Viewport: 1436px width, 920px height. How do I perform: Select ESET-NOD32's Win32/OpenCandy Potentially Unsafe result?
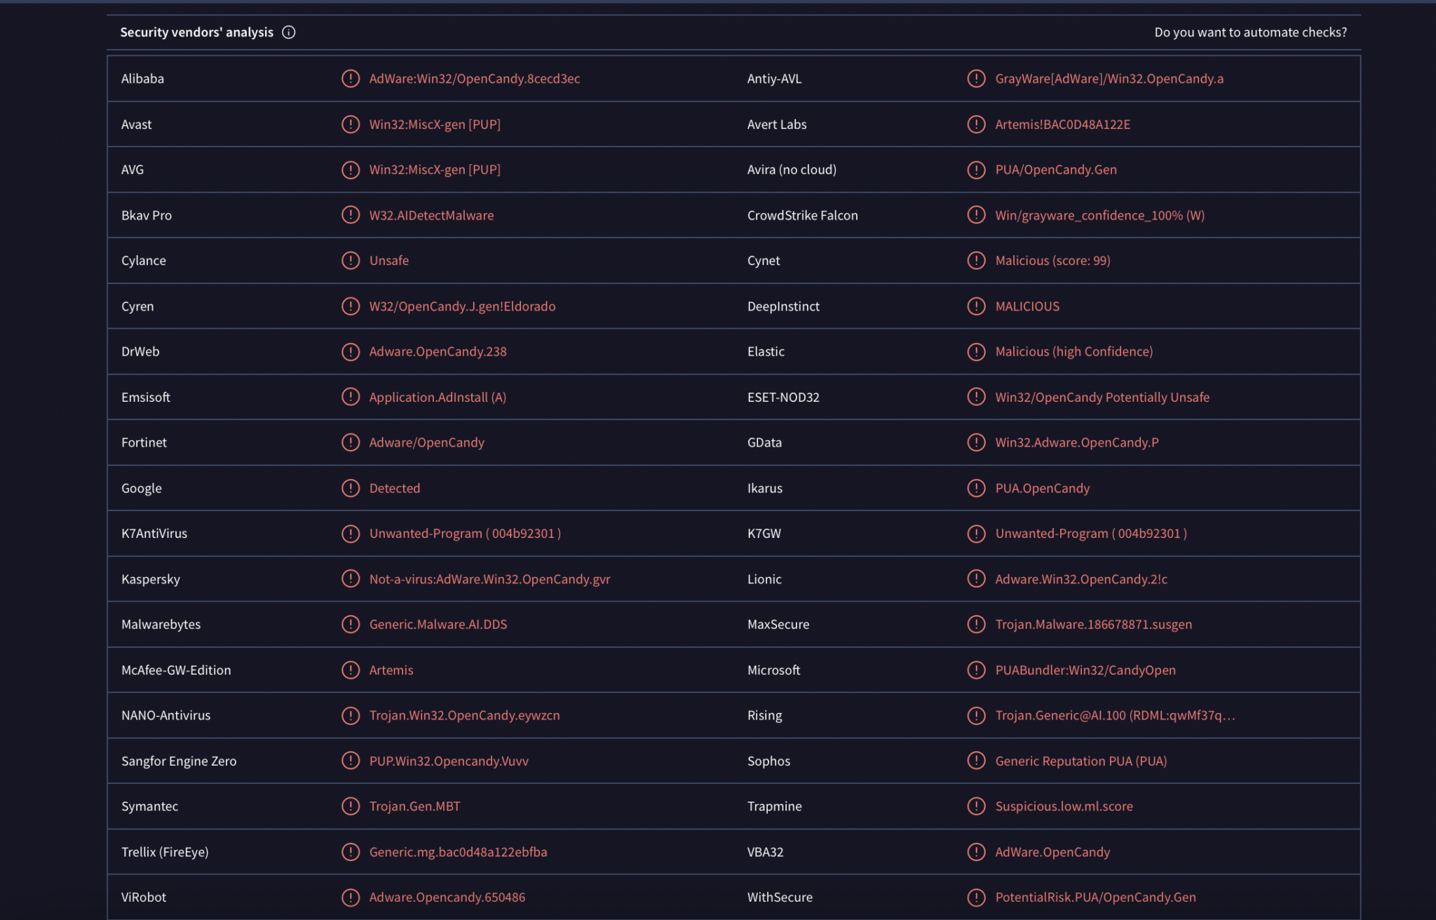click(x=1102, y=397)
